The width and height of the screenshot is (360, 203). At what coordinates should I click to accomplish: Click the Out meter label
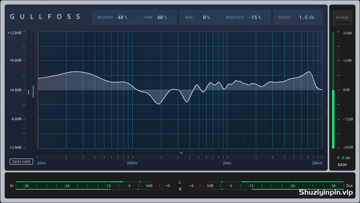349,186
